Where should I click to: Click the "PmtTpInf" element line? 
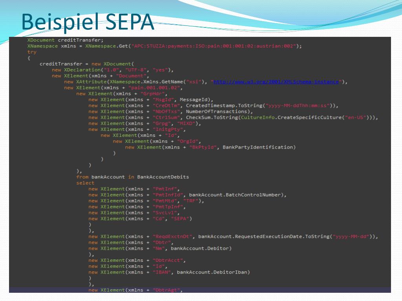pyautogui.click(x=137, y=207)
